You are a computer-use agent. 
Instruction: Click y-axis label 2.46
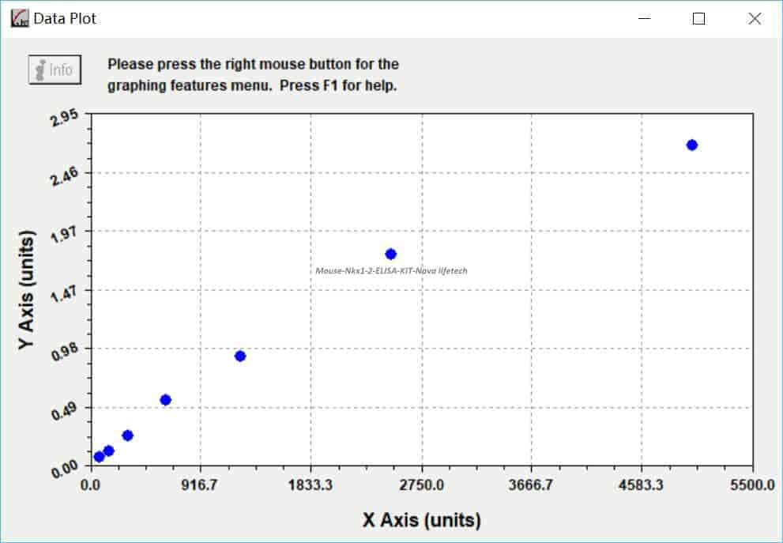coord(65,175)
